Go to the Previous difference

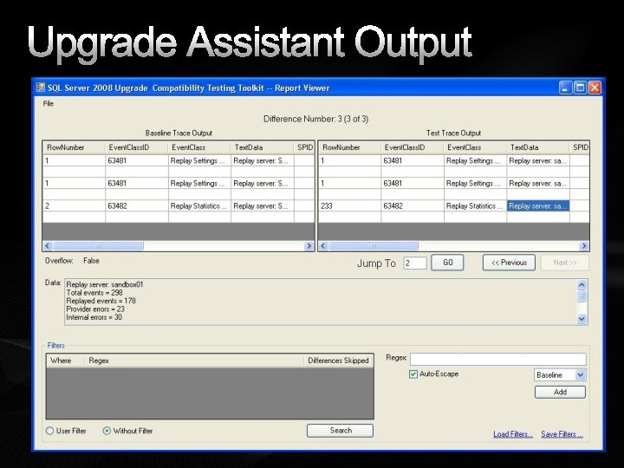pos(509,263)
